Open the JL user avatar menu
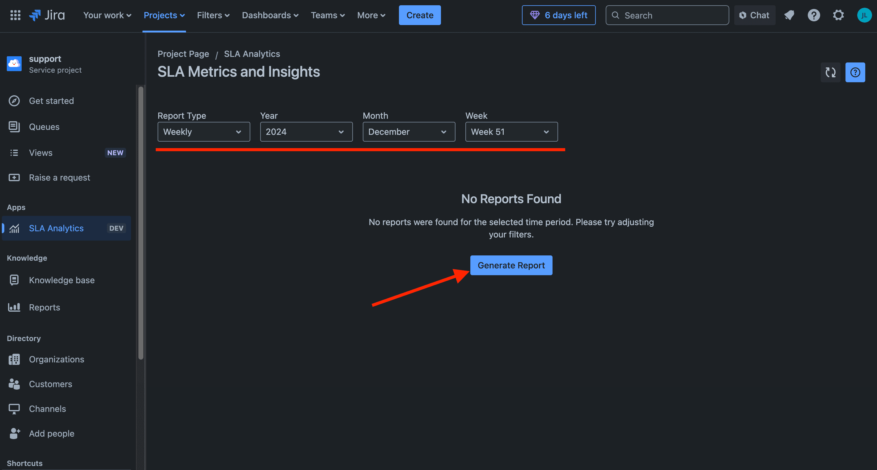The width and height of the screenshot is (877, 470). click(864, 15)
